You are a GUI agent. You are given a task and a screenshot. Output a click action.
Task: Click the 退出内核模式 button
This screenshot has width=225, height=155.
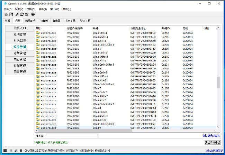coord(213,143)
